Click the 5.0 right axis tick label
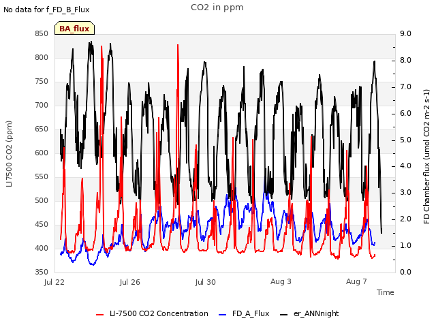This screenshot has width=436, height=327. pos(406,140)
